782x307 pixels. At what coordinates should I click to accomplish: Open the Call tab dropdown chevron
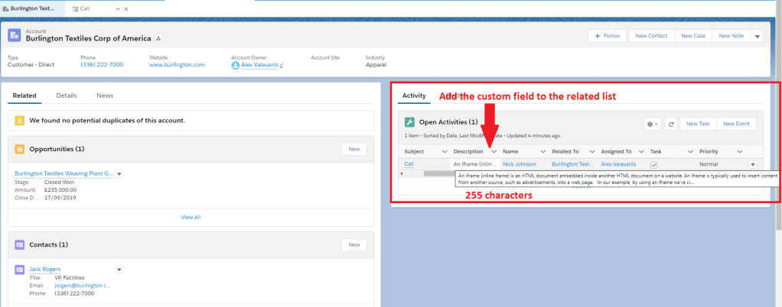point(117,8)
